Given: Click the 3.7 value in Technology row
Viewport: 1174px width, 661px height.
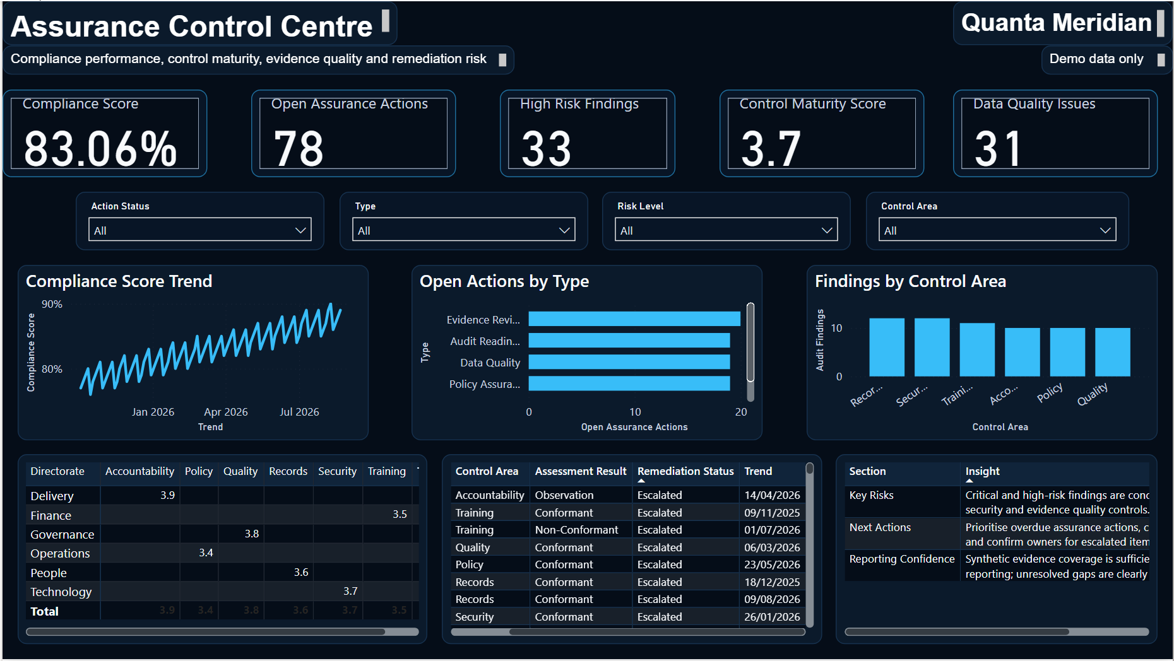Looking at the screenshot, I should click(x=350, y=591).
